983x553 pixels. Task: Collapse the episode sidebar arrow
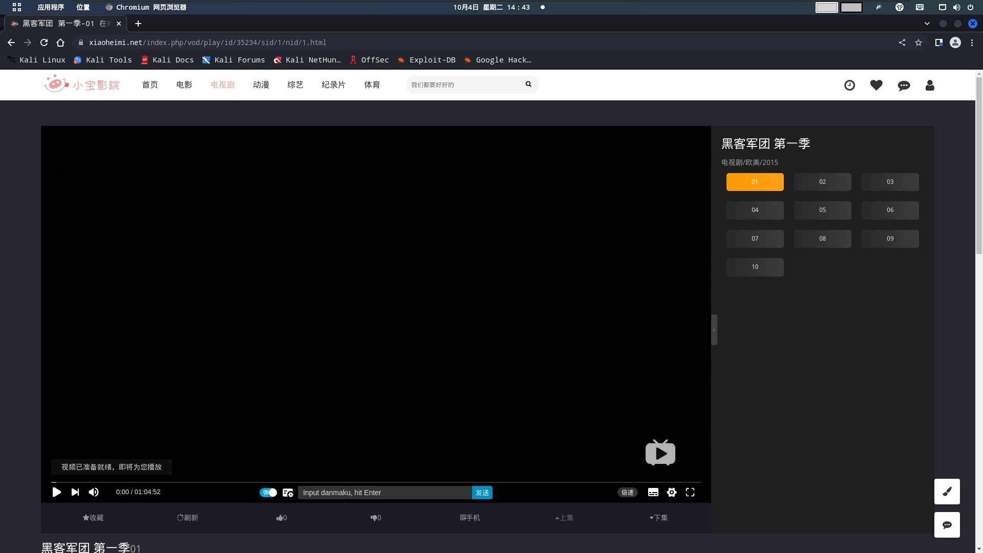714,330
